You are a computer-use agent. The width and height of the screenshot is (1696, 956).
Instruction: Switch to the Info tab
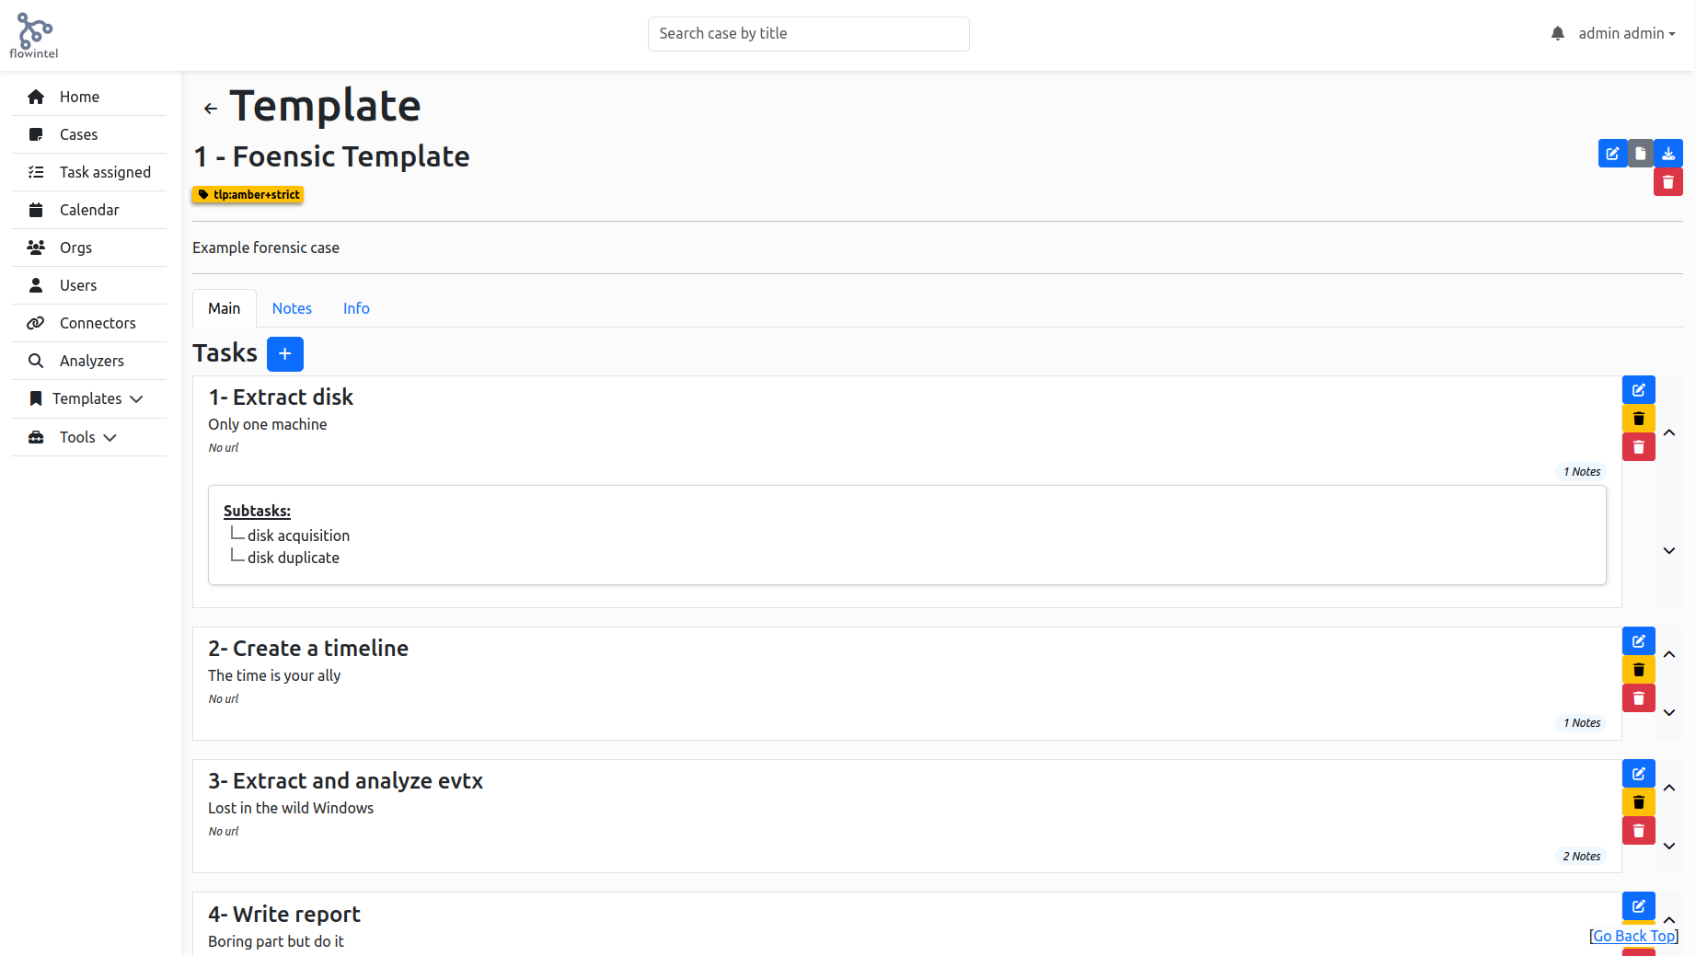[356, 308]
